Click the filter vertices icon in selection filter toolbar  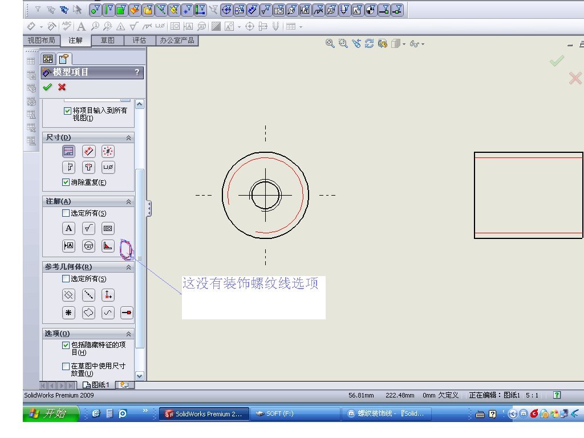click(95, 10)
